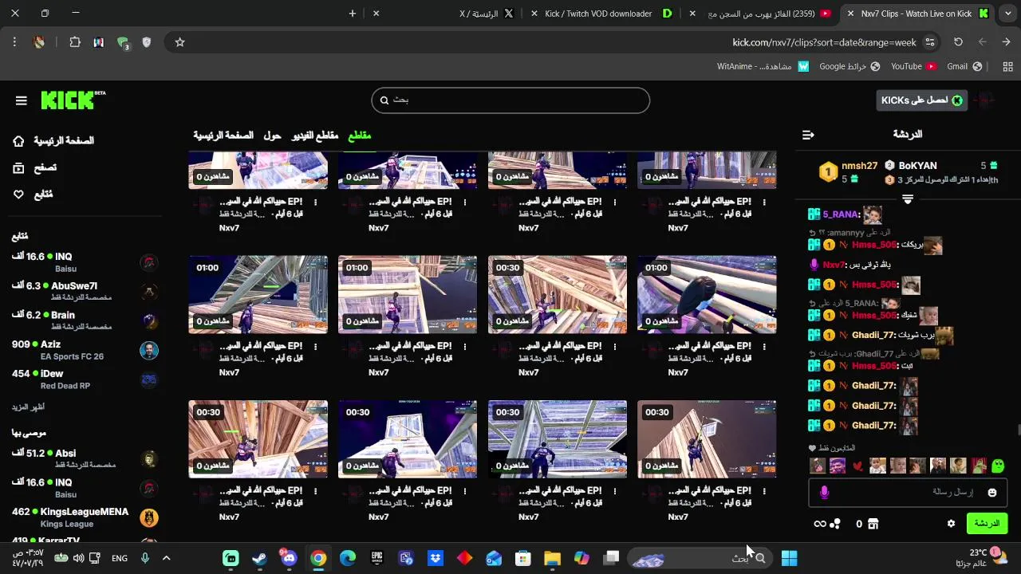The image size is (1021, 574).
Task: Open the emoji picker in message box
Action: click(x=992, y=493)
